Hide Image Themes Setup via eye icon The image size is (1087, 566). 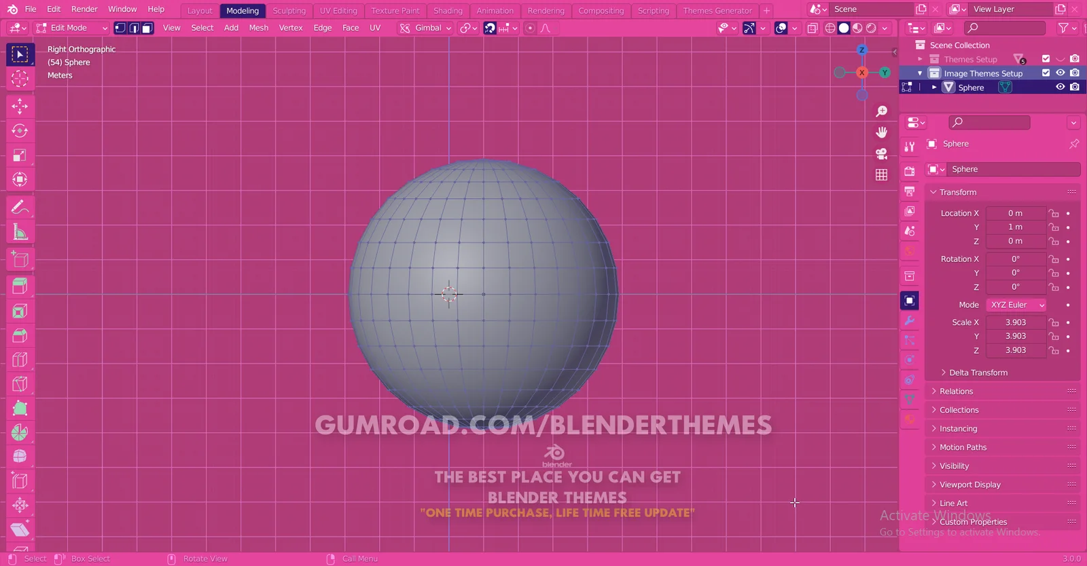[1060, 73]
